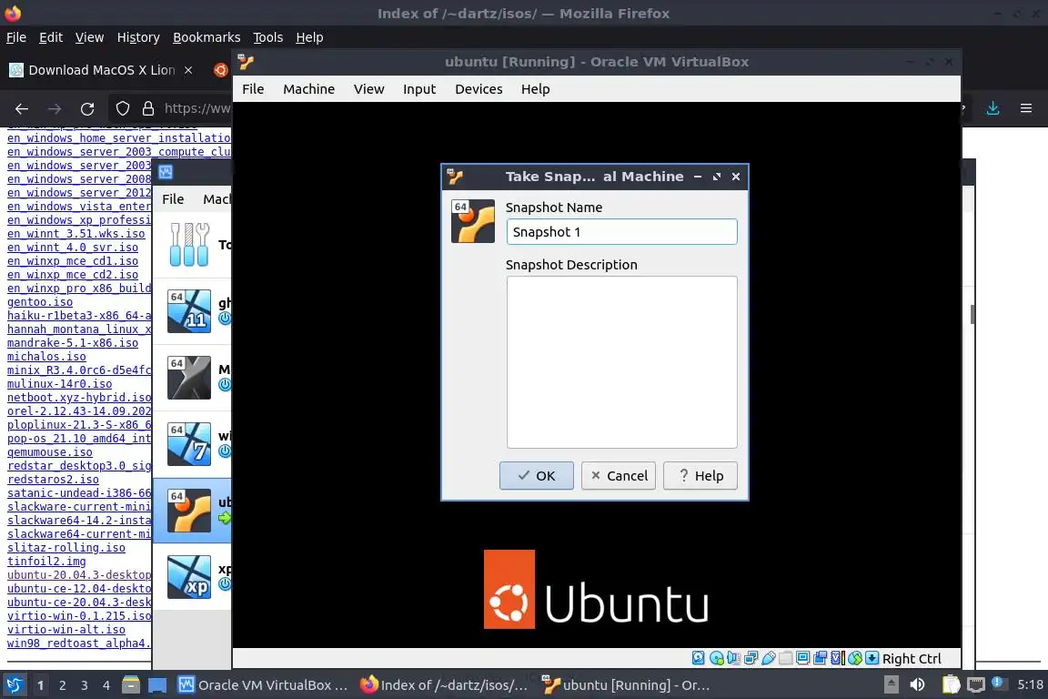Click the Firefox site padlock icon

148,108
